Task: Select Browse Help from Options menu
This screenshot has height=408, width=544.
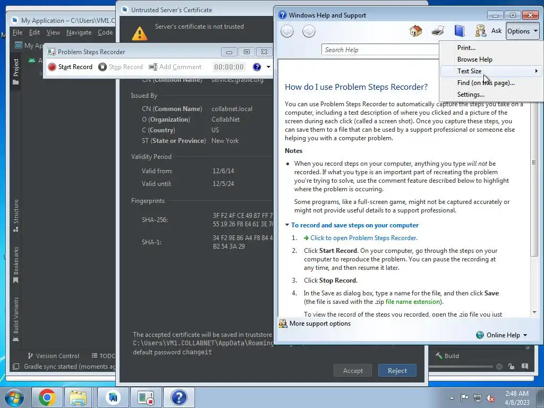Action: [x=474, y=59]
